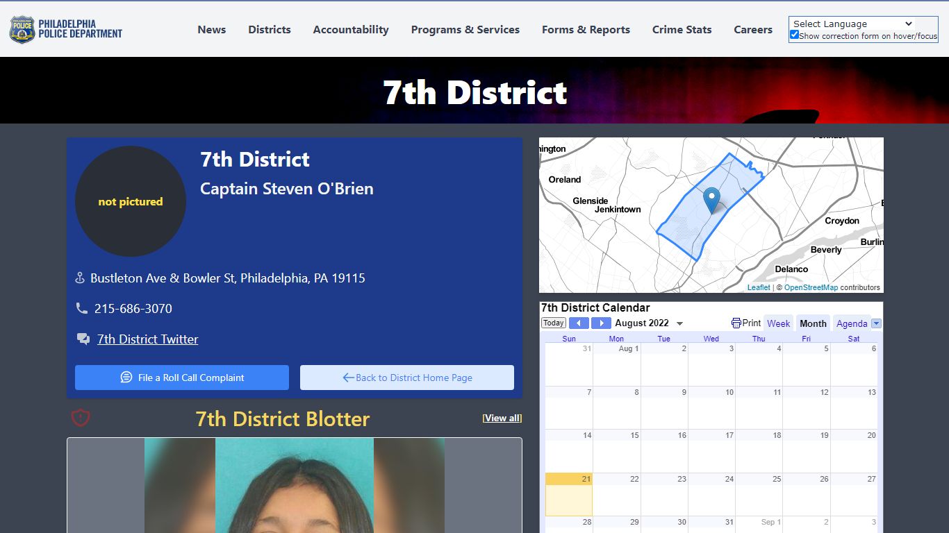The width and height of the screenshot is (949, 533).
Task: Click the address location pin icon
Action: tap(80, 278)
